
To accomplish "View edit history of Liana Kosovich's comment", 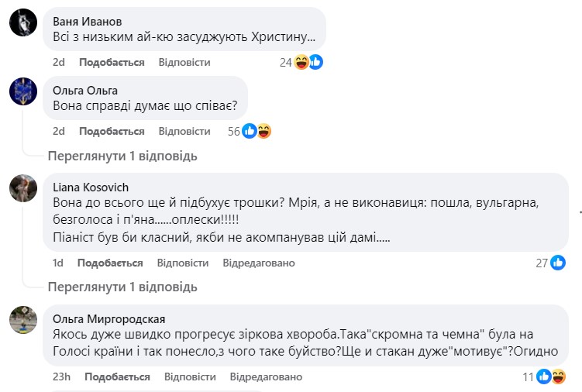I will [x=259, y=263].
